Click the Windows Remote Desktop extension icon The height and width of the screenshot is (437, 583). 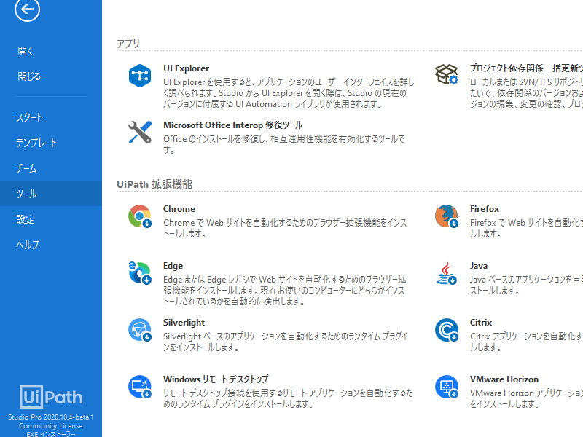point(140,387)
